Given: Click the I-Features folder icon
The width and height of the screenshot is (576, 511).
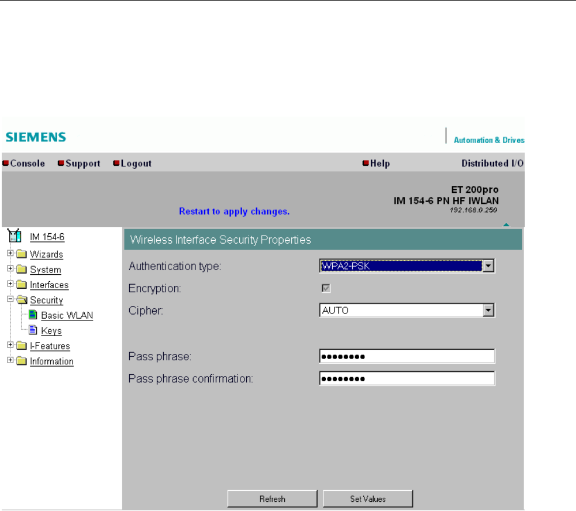Looking at the screenshot, I should pos(22,345).
